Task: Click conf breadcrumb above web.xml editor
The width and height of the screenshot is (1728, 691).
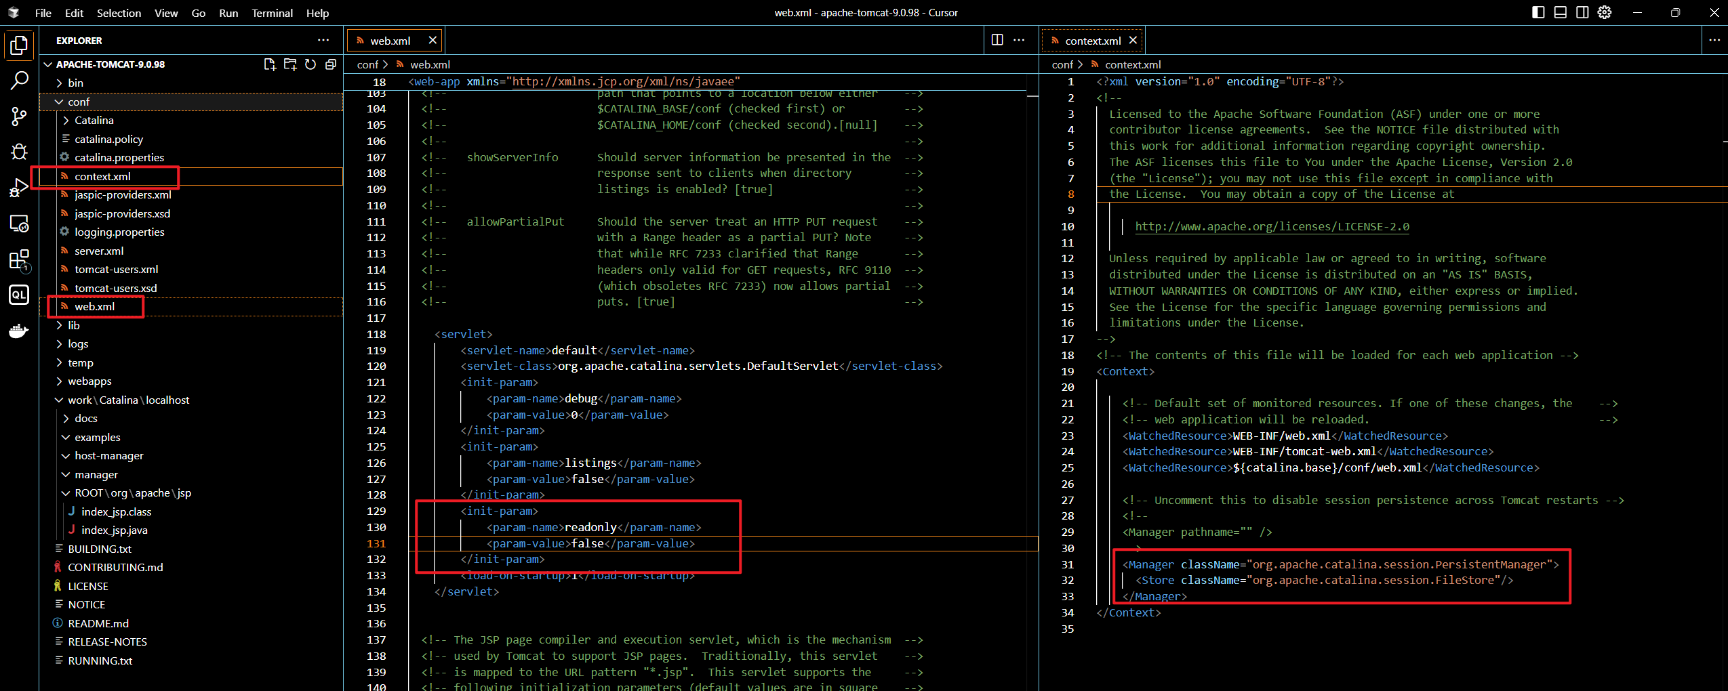Action: 367,64
